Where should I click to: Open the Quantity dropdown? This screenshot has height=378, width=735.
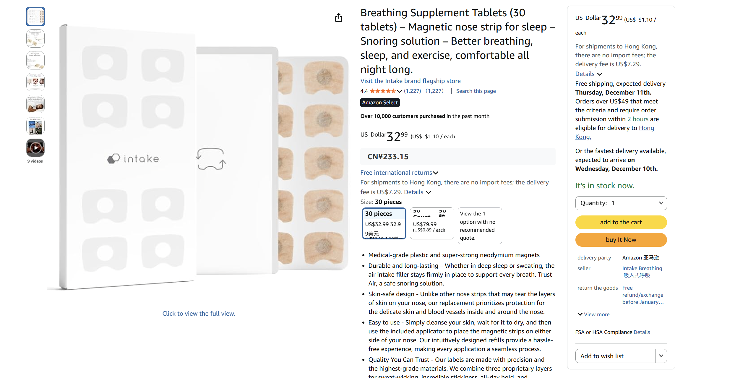point(621,203)
